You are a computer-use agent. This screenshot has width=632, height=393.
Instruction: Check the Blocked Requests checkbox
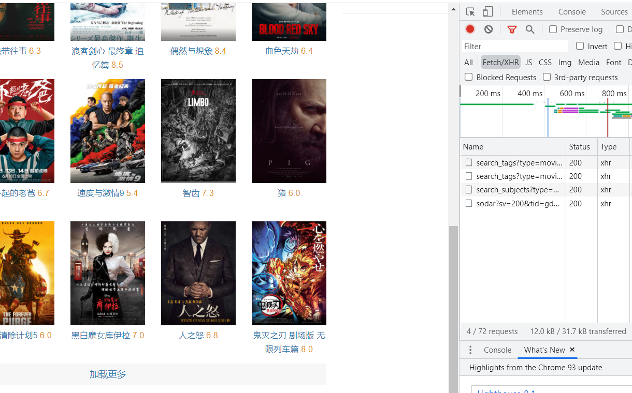click(469, 77)
